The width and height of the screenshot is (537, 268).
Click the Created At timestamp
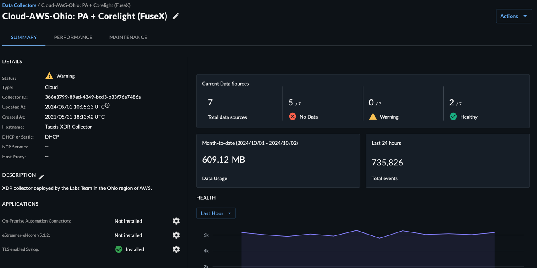point(75,117)
